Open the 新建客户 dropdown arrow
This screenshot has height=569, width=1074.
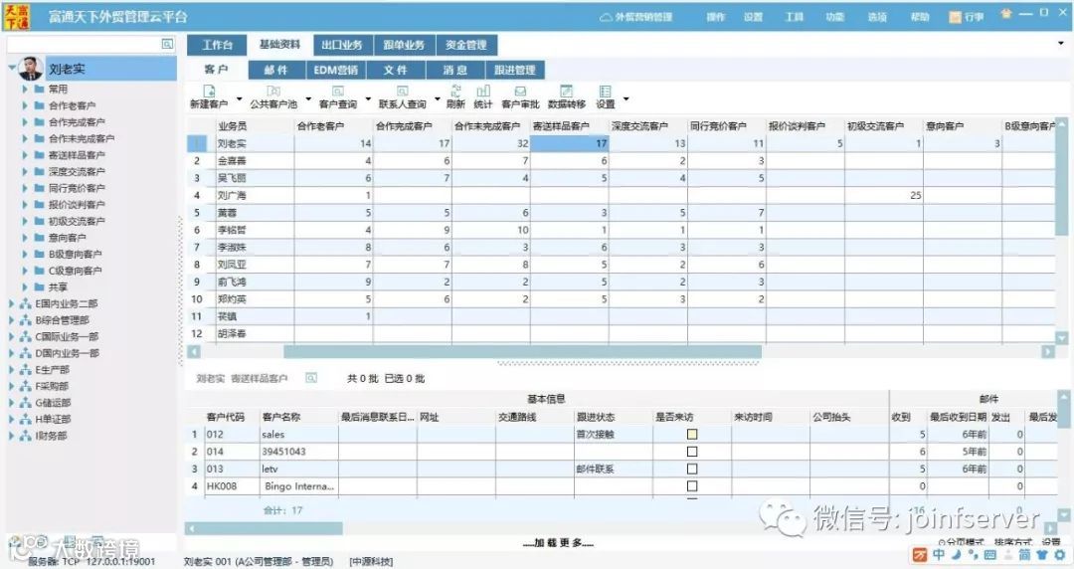coord(239,99)
